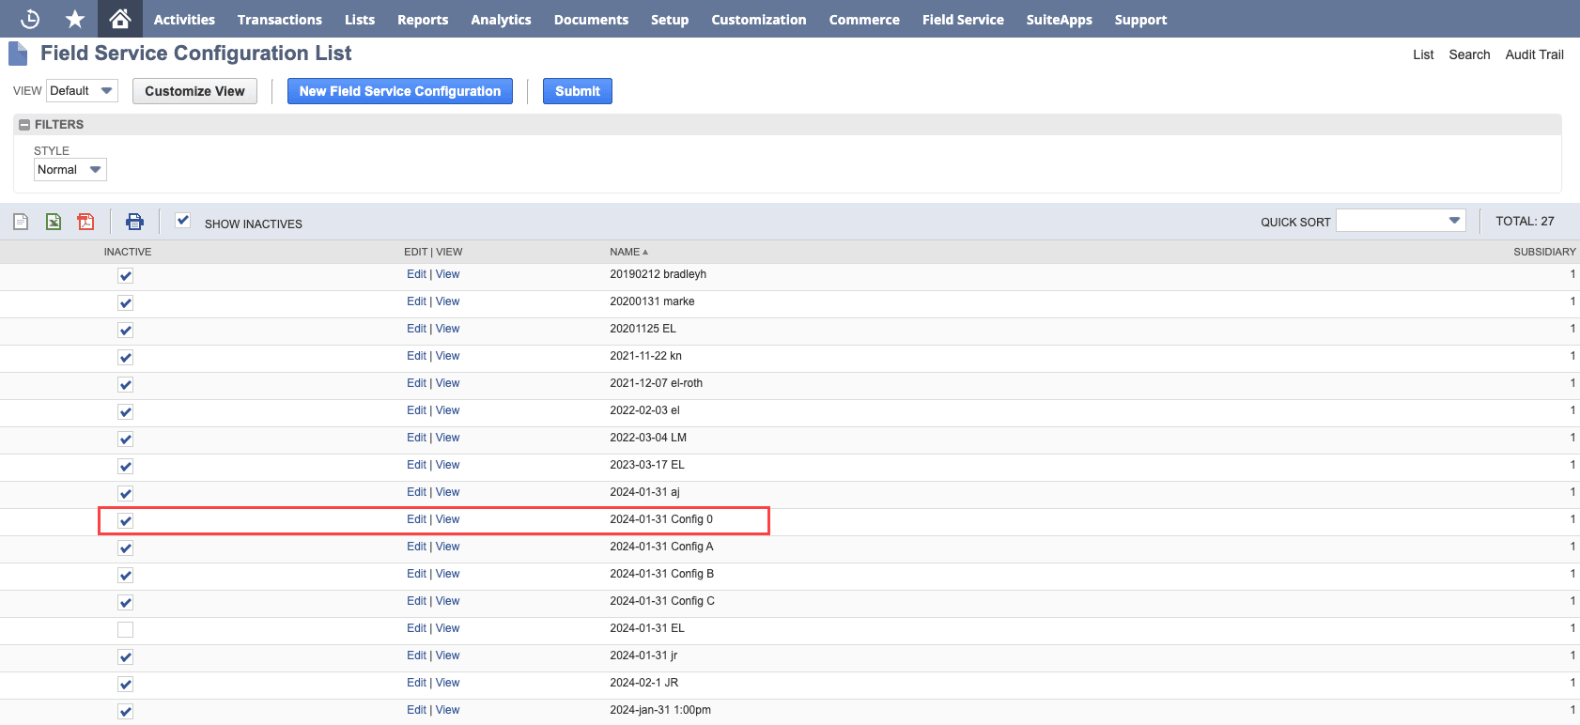Edit the 2024-01-31 Config B configuration
Image resolution: width=1580 pixels, height=725 pixels.
416,574
